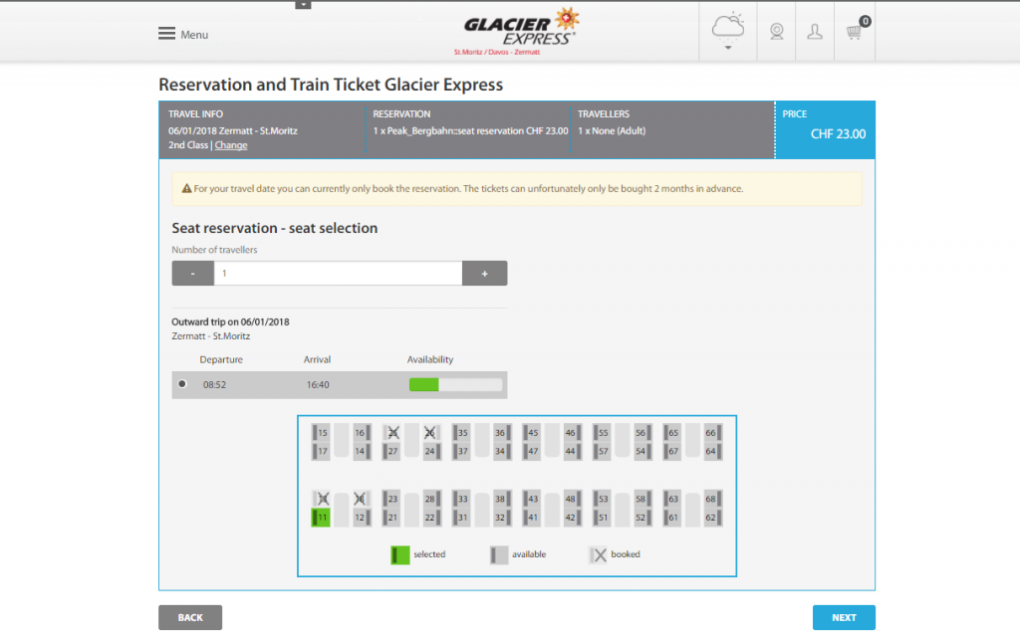Pick seat 58
The height and width of the screenshot is (636, 1020).
pos(642,499)
